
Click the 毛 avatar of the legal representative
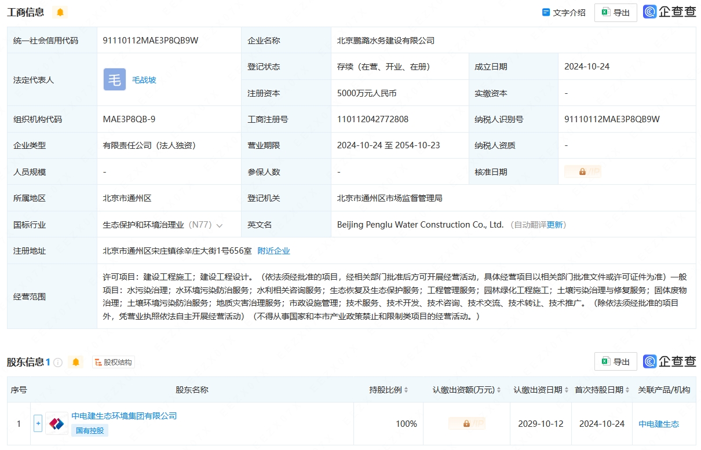point(115,80)
